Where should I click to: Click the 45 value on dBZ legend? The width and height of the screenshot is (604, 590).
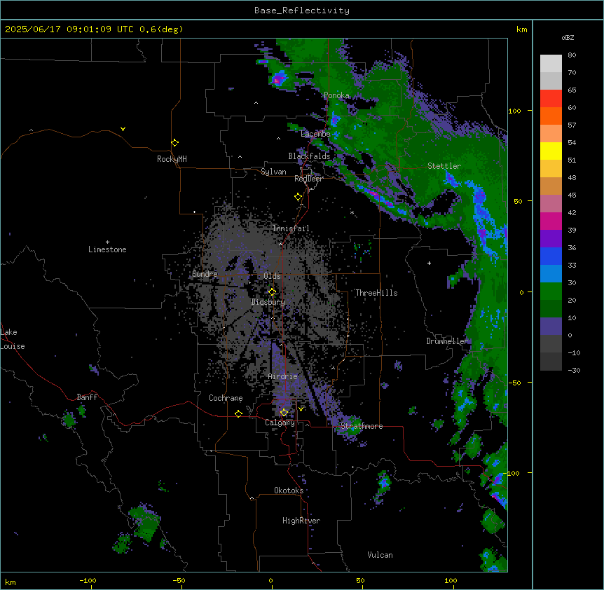572,195
